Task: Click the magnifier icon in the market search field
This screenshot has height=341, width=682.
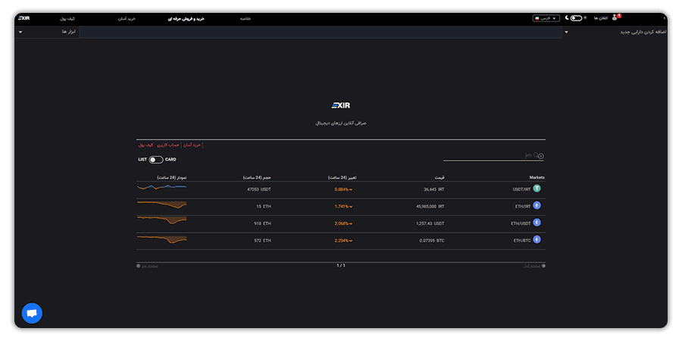Action: click(536, 155)
